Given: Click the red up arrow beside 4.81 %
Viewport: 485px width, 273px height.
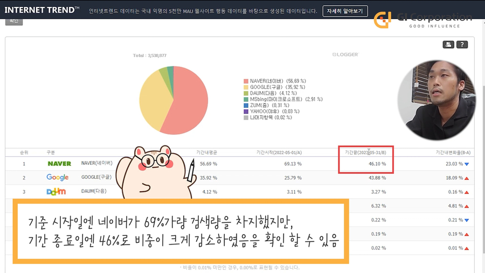Looking at the screenshot, I should [467, 206].
